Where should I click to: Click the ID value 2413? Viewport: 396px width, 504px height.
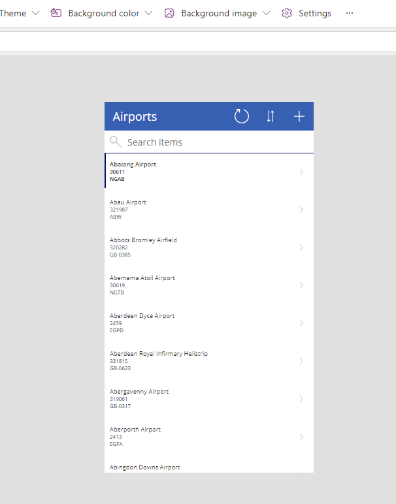point(116,437)
